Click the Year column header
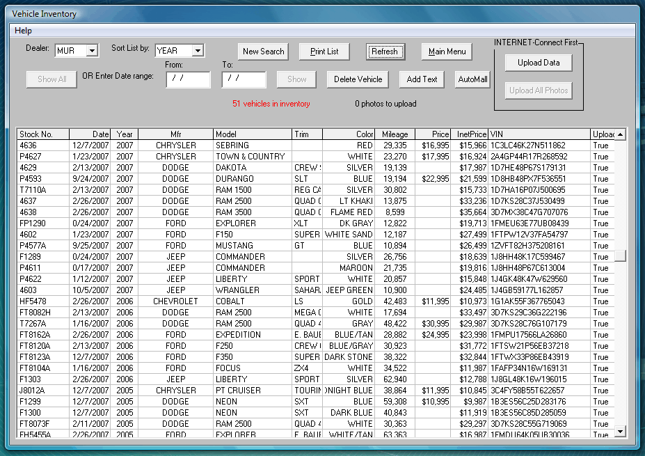This screenshot has width=645, height=456. coord(125,134)
